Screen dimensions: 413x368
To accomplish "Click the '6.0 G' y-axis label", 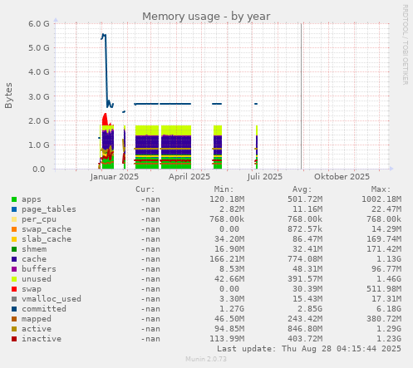I will pos(39,24).
